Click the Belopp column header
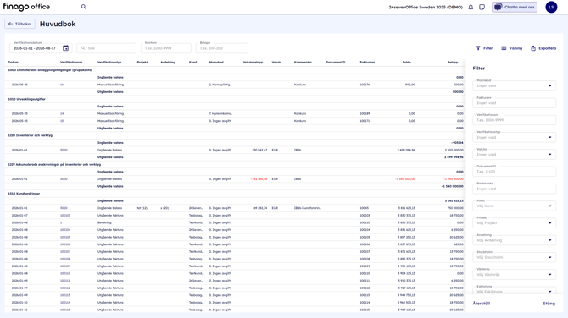568x318 pixels. [453, 62]
